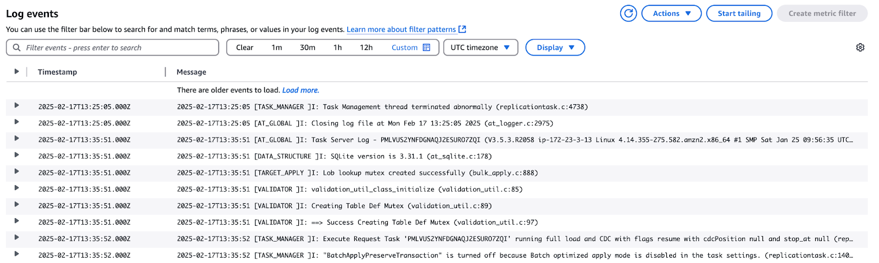Click the Start tailing button
The width and height of the screenshot is (879, 263).
tap(739, 13)
